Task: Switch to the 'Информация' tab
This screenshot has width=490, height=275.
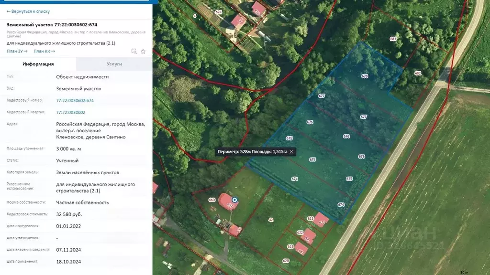Action: point(38,64)
